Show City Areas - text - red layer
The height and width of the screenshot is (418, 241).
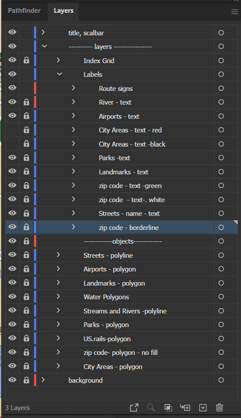[x=12, y=130]
